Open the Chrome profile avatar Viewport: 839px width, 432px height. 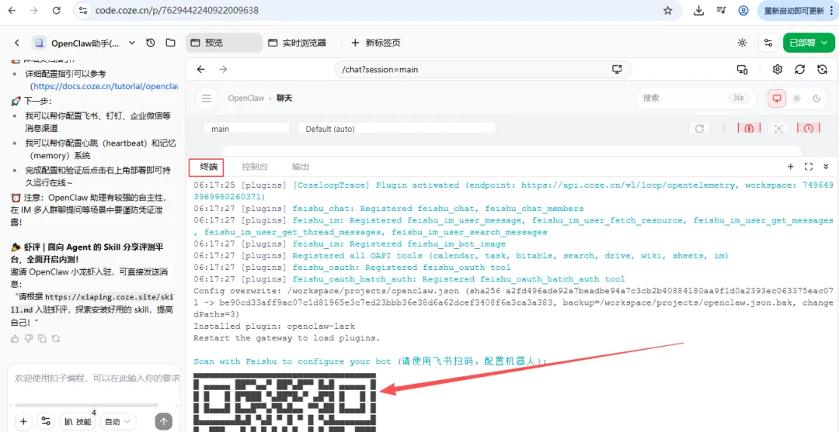coord(743,10)
